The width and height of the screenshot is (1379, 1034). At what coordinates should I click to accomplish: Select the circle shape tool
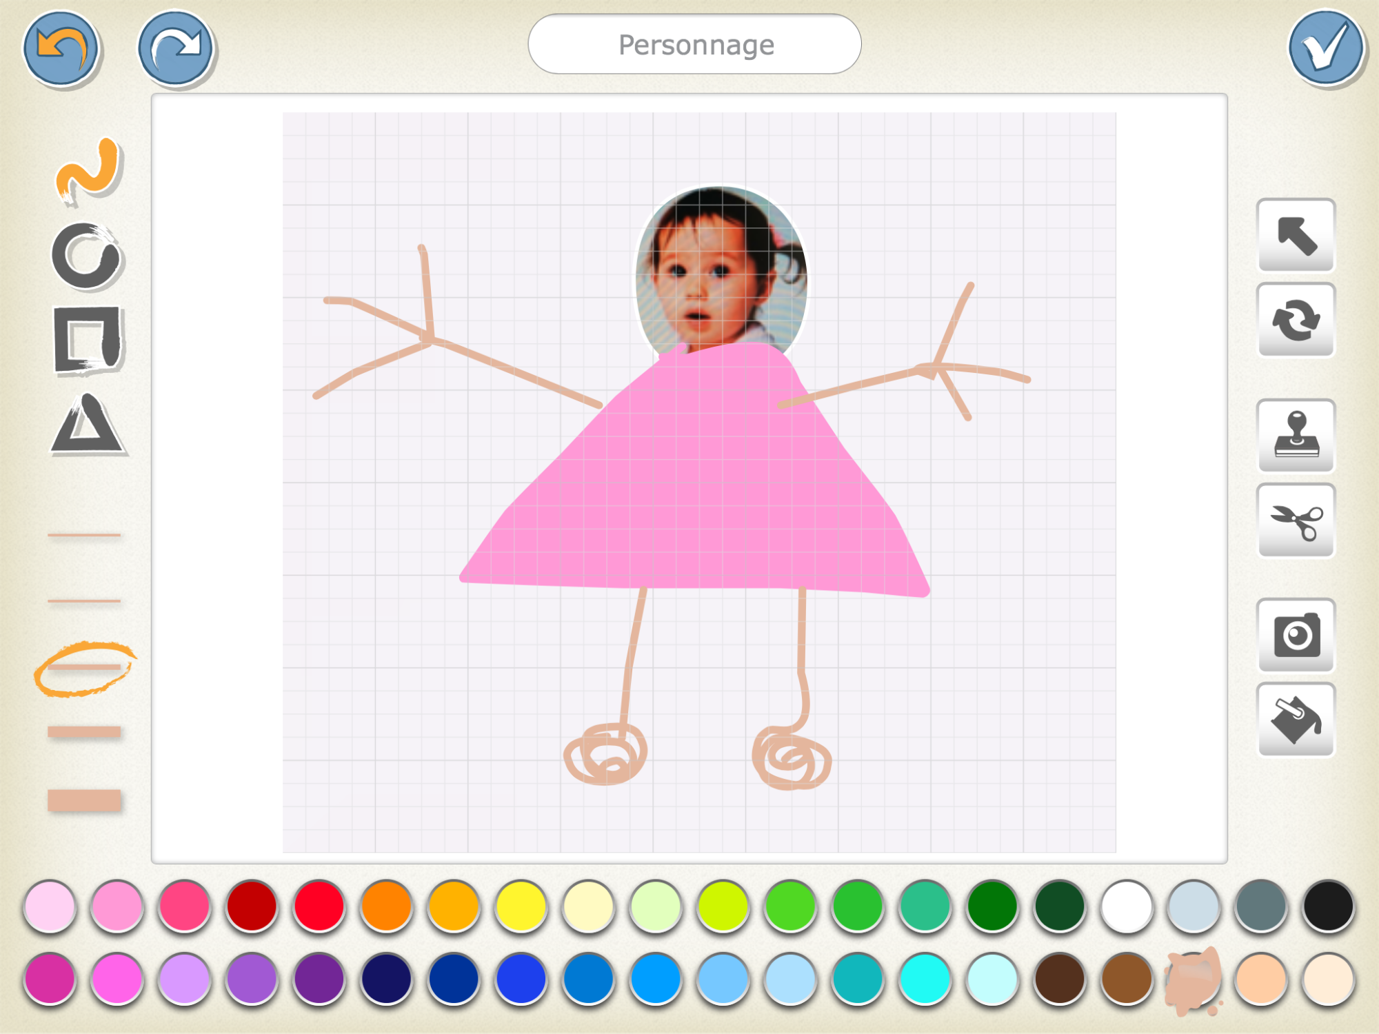click(x=87, y=256)
